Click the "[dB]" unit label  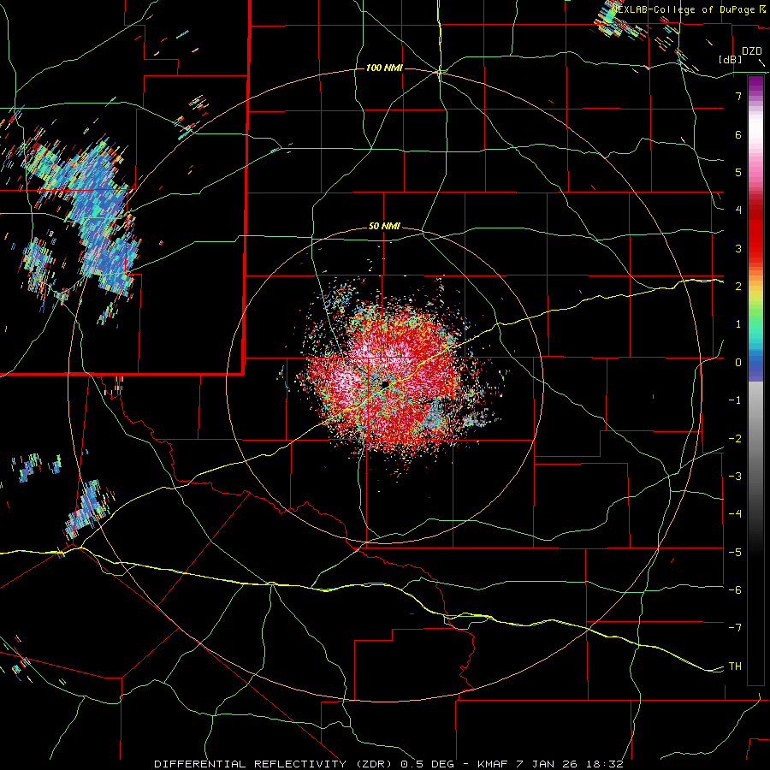pyautogui.click(x=731, y=59)
